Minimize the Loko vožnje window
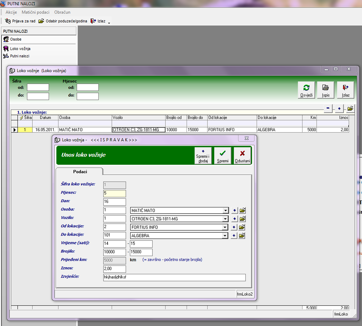362x326 pixels. click(326, 69)
